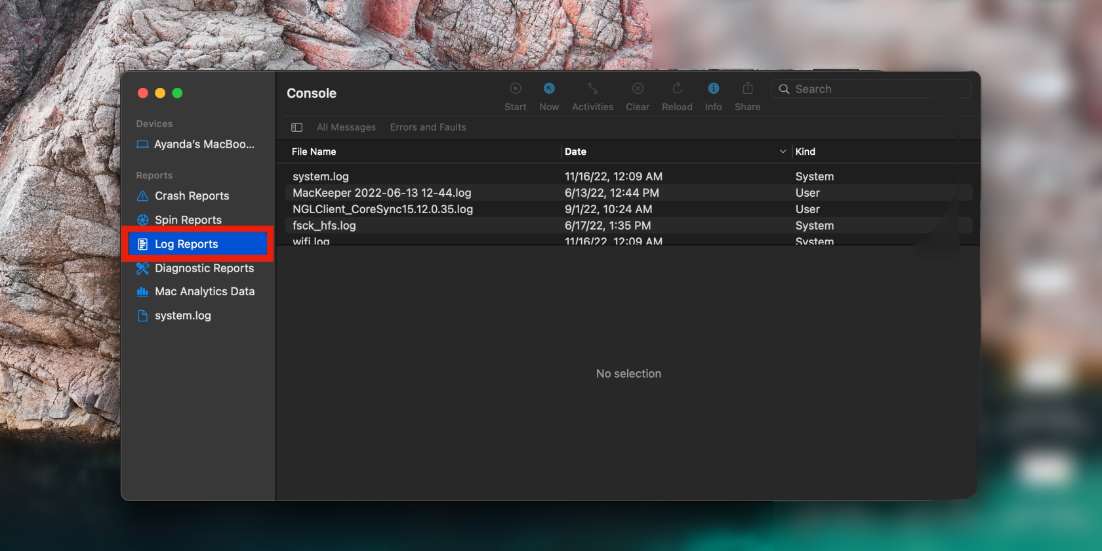Open the Share toolbar button
The height and width of the screenshot is (551, 1102).
pos(748,88)
